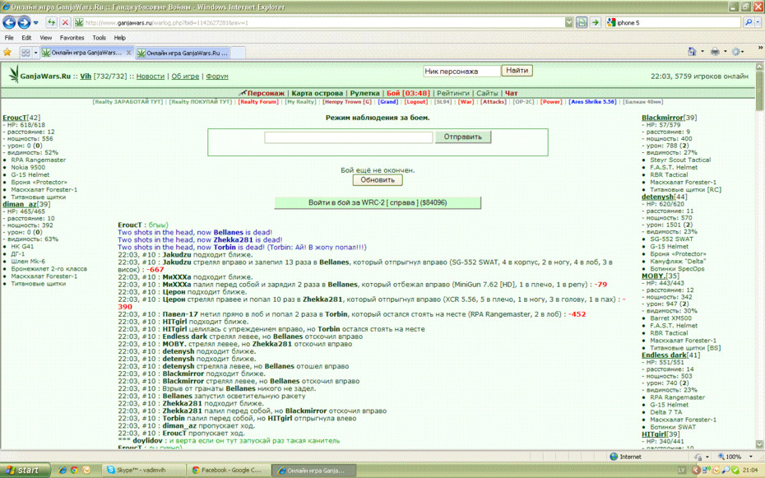Open player Blackmirror profile link
This screenshot has width=765, height=478.
coord(662,118)
